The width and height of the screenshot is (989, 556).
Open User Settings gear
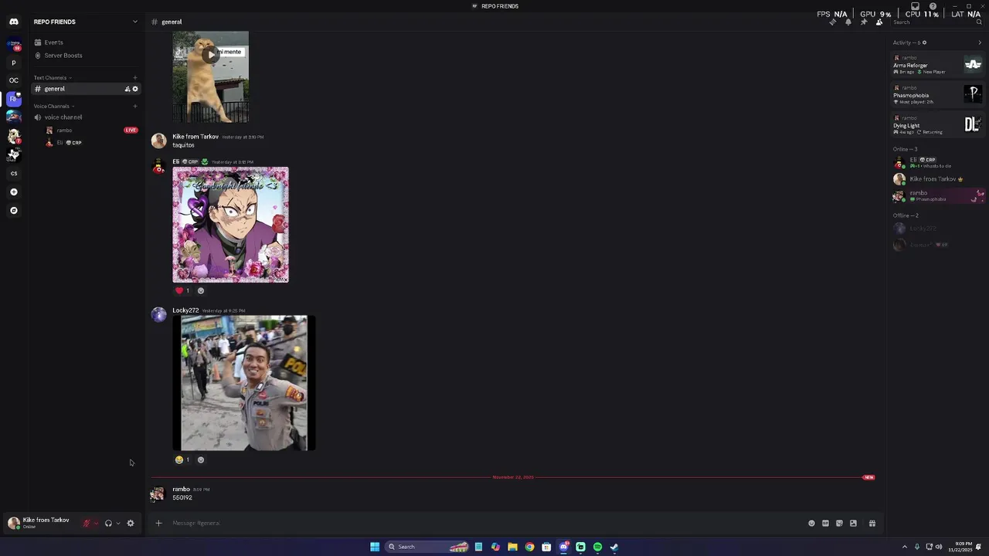(x=131, y=524)
